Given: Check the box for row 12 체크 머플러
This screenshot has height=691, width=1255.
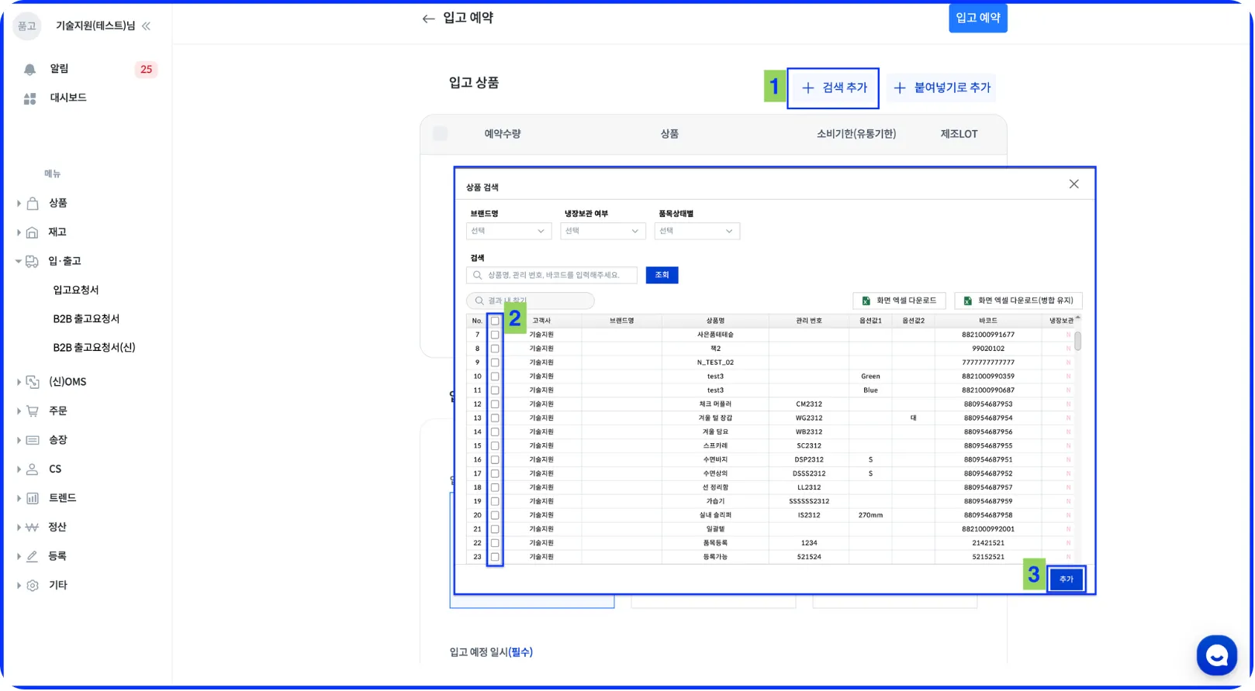Looking at the screenshot, I should coord(495,404).
